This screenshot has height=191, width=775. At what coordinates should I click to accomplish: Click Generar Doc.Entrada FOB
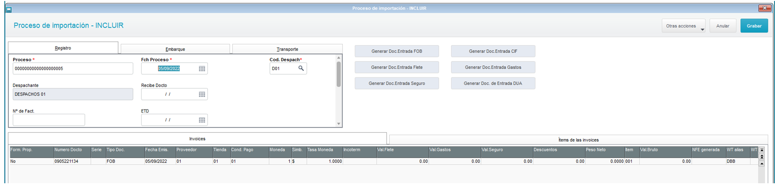[396, 51]
